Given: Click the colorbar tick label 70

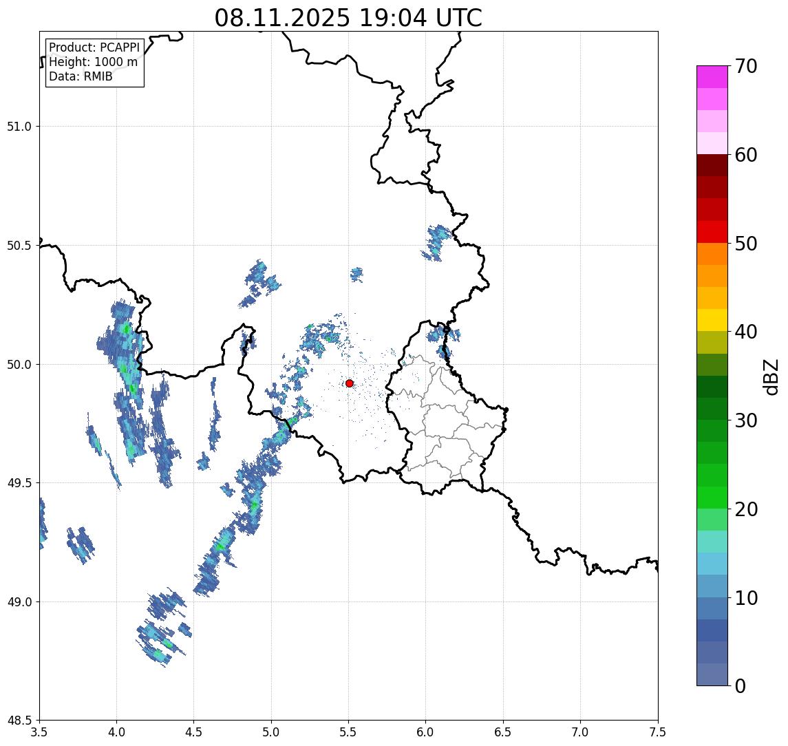Looking at the screenshot, I should point(746,66).
